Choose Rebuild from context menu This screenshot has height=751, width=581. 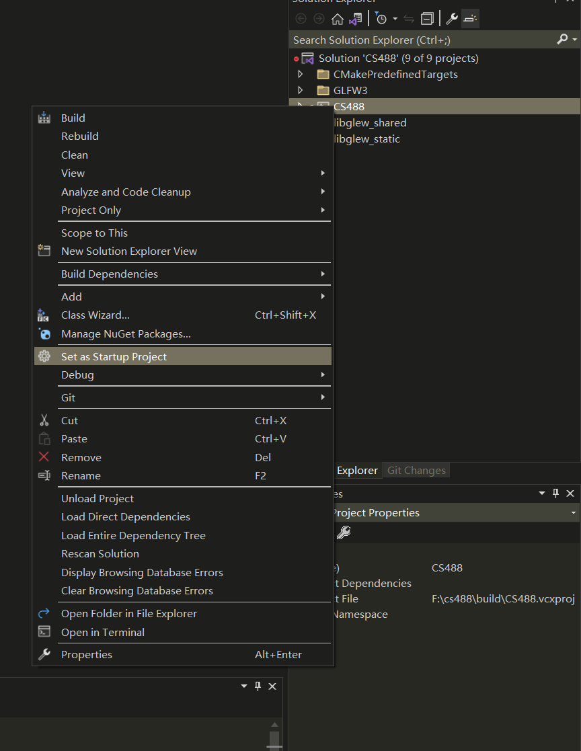(183, 136)
